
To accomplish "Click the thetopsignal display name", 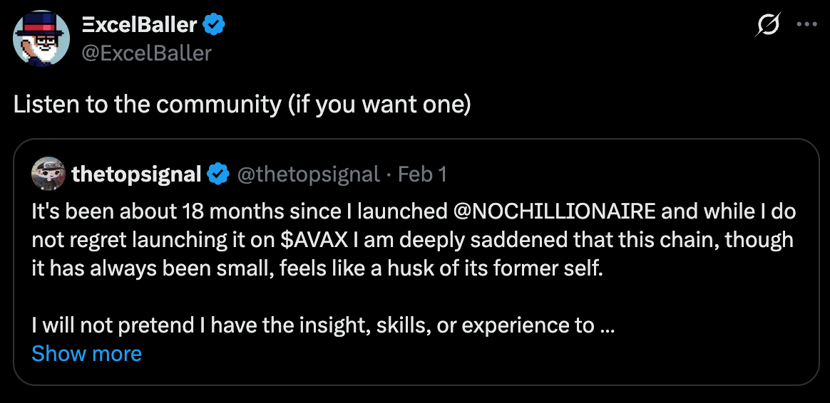I will [x=136, y=174].
